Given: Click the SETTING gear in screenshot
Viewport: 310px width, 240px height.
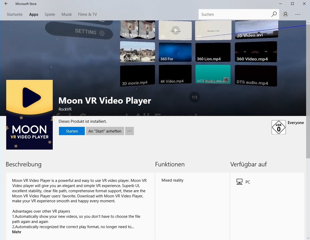Looking at the screenshot, I should tap(102, 33).
